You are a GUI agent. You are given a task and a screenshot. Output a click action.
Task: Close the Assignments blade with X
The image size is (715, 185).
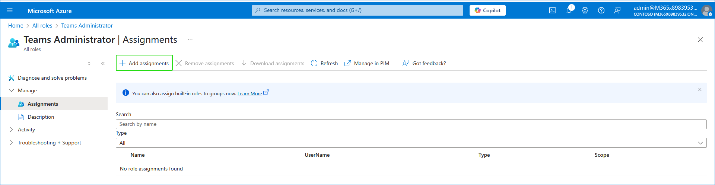coord(700,40)
